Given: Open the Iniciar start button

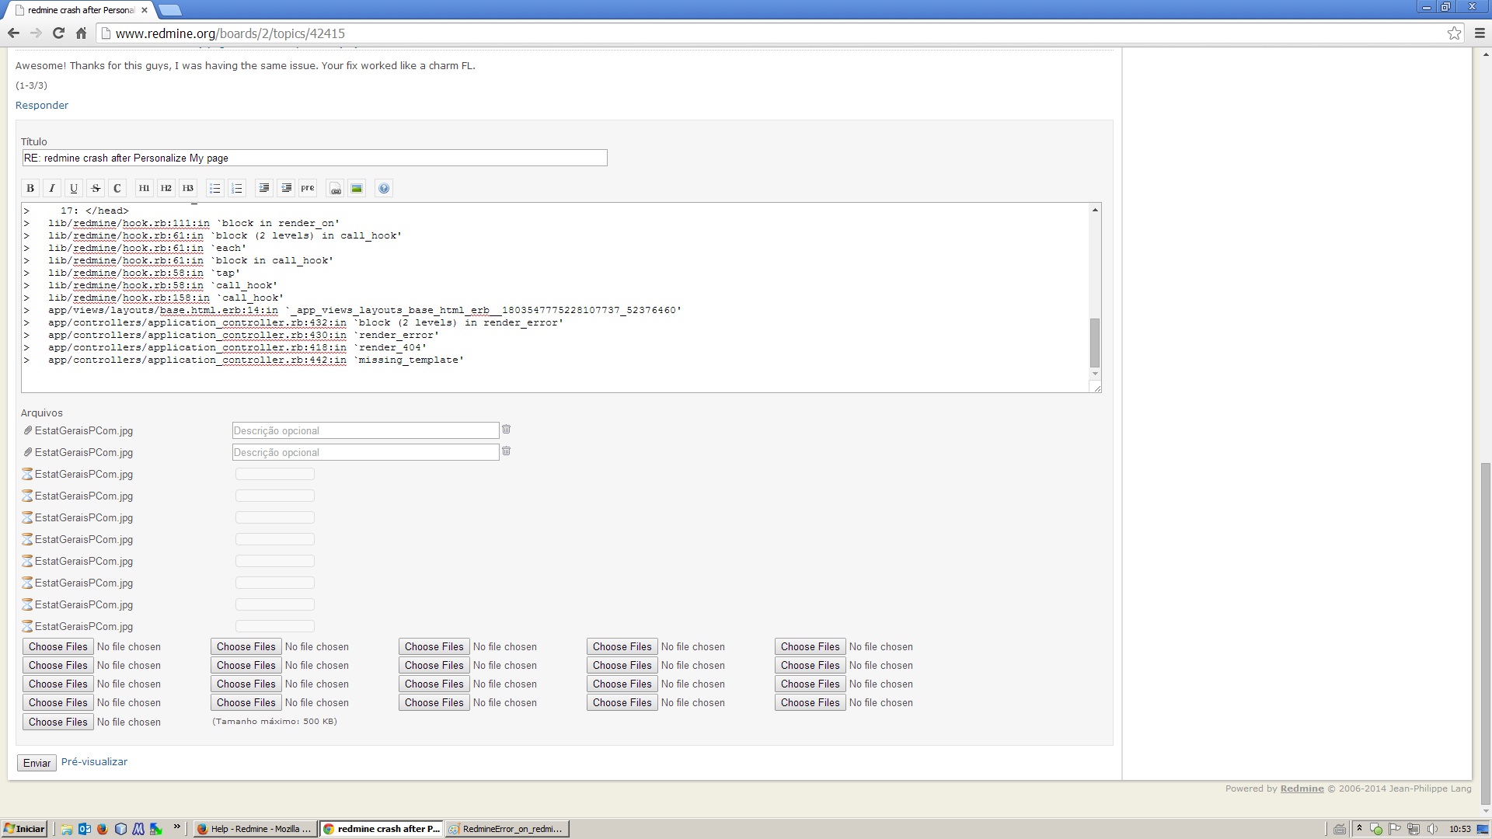Looking at the screenshot, I should [24, 829].
